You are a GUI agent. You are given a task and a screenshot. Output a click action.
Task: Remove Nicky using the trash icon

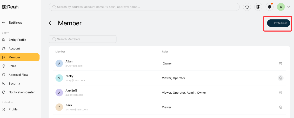tap(280, 78)
